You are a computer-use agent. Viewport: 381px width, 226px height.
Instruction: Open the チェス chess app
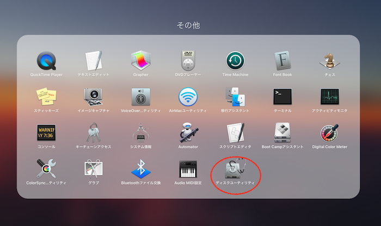point(330,61)
